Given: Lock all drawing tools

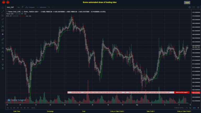Looking at the screenshot, I should click(3, 56).
